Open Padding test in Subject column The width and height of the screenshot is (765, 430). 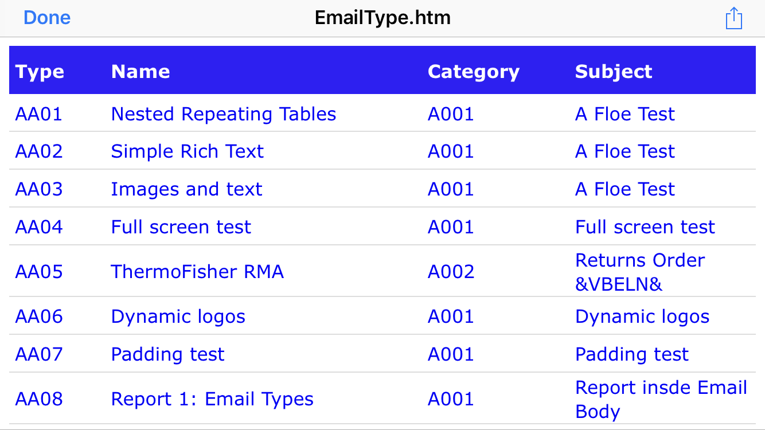coord(632,354)
